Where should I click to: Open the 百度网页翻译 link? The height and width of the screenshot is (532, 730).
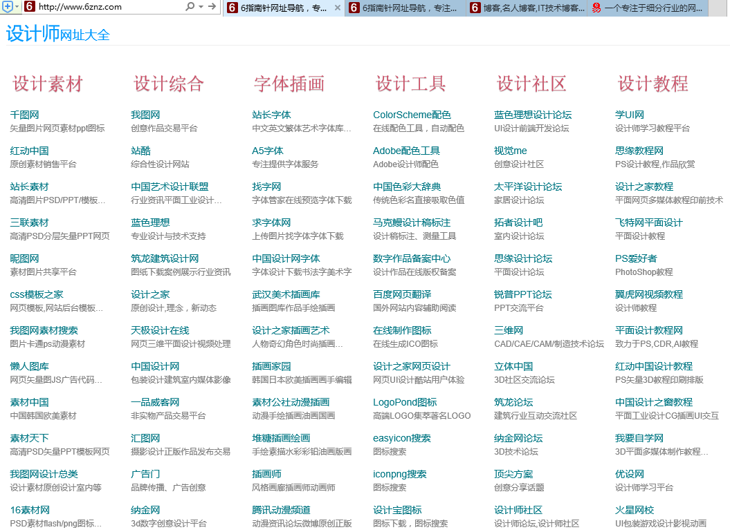pos(402,294)
